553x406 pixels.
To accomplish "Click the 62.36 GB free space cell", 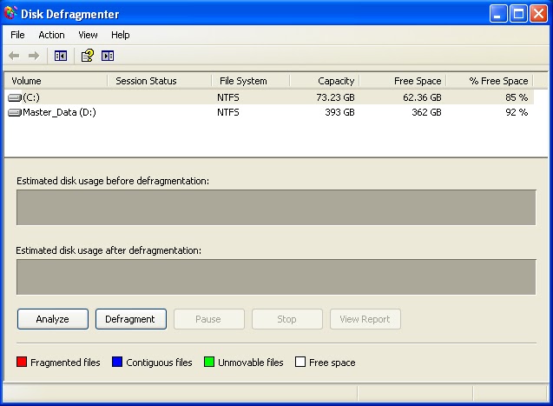I will 422,97.
